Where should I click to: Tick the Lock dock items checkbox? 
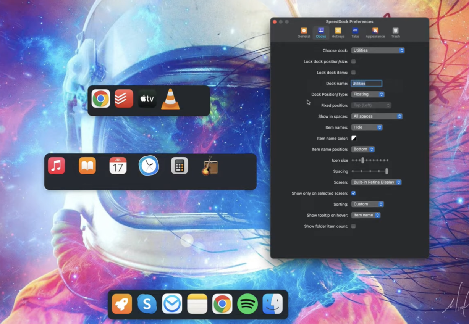(354, 72)
